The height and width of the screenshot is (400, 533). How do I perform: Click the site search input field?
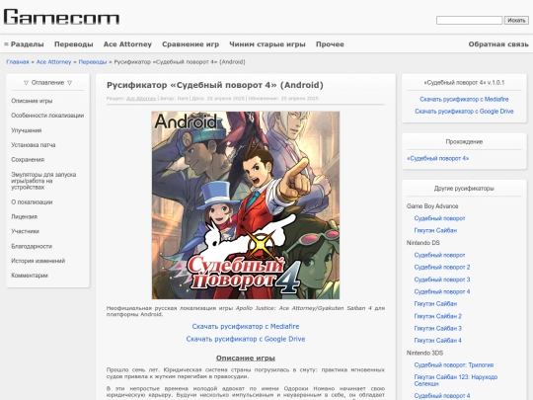469,21
